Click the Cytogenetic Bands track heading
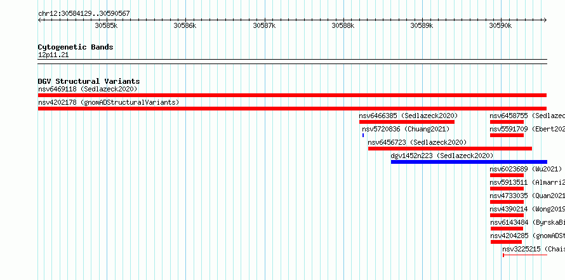The width and height of the screenshot is (565, 280). pyautogui.click(x=76, y=47)
